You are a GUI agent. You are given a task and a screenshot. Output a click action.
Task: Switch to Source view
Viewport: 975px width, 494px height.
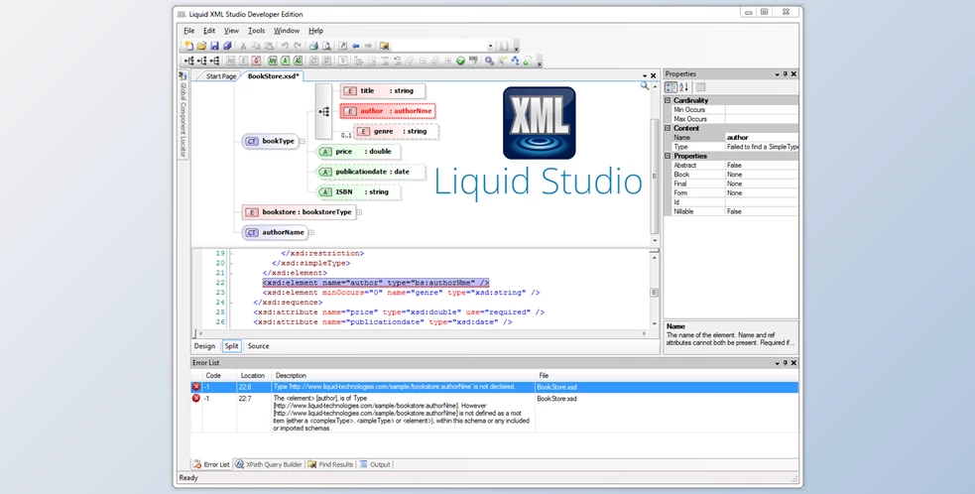point(258,346)
